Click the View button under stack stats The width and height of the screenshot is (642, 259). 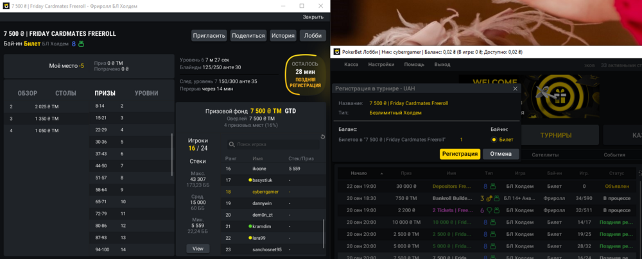(198, 248)
